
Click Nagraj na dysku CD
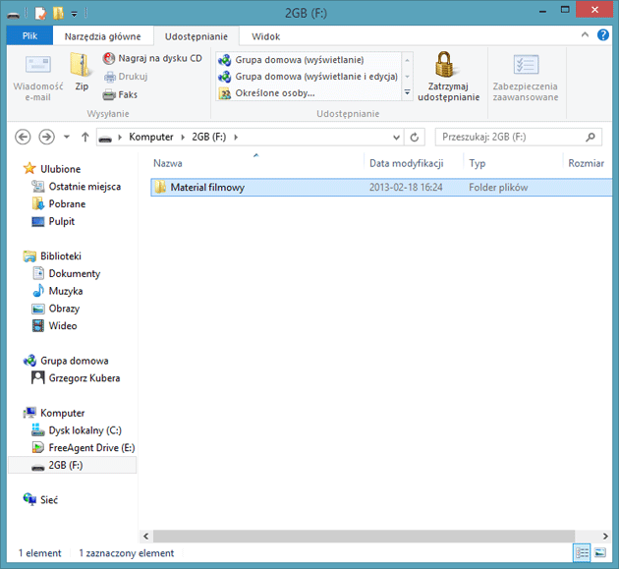coord(152,58)
